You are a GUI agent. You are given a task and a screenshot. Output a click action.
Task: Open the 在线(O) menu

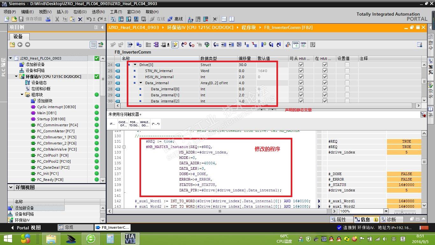pos(80,12)
